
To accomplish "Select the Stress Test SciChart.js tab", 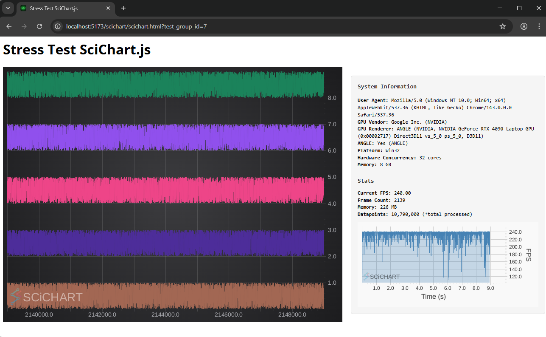I will (59, 8).
